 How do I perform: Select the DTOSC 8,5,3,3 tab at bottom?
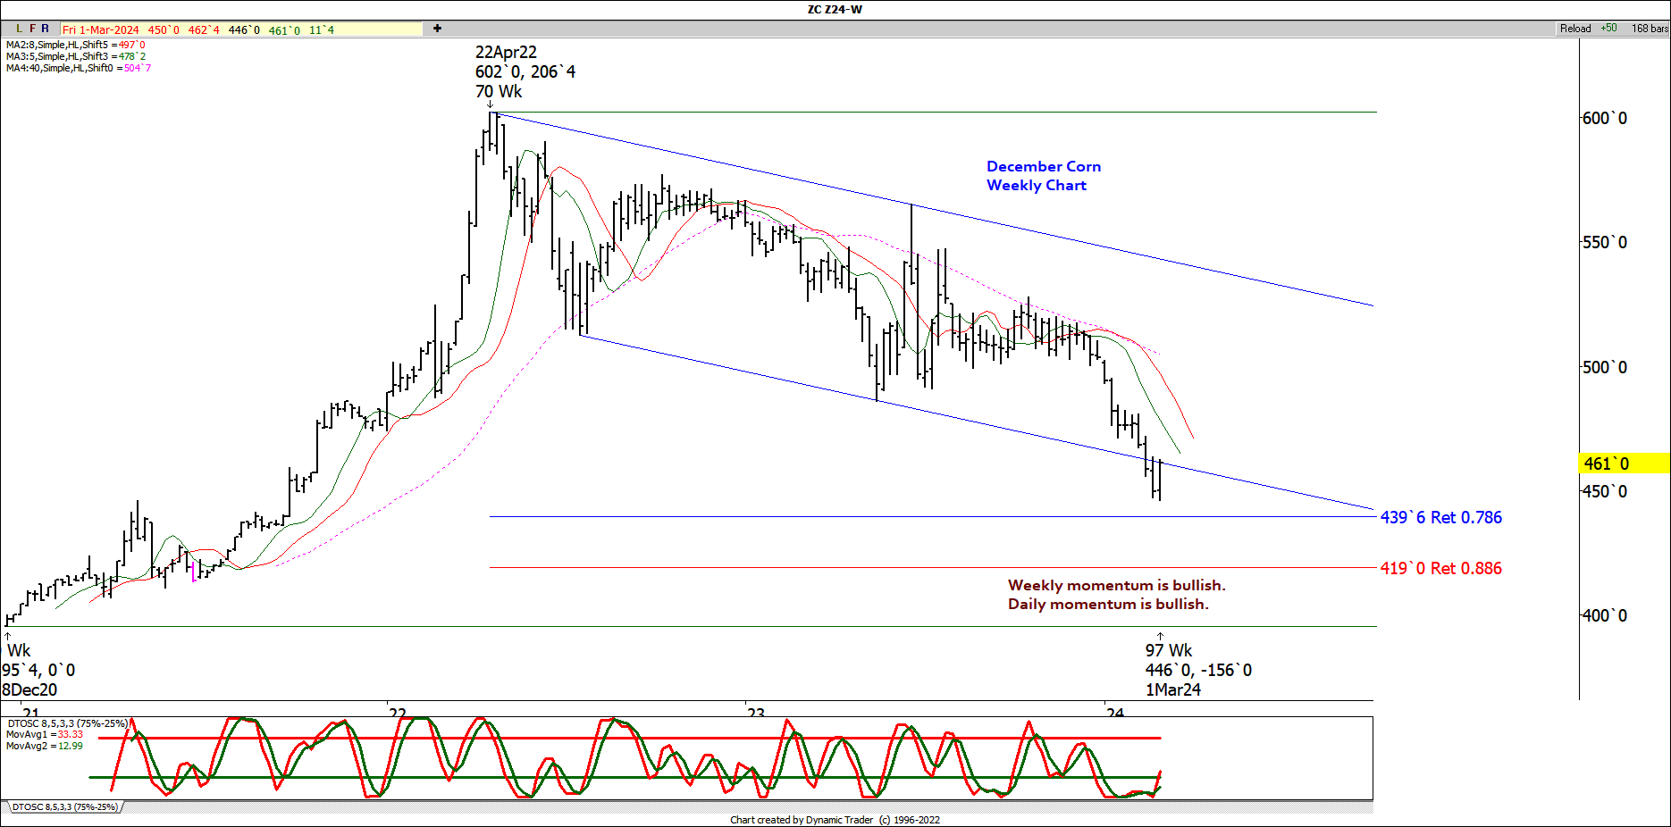click(x=64, y=807)
